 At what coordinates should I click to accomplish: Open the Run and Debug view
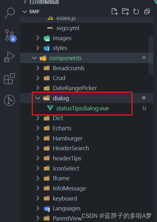click(9, 57)
